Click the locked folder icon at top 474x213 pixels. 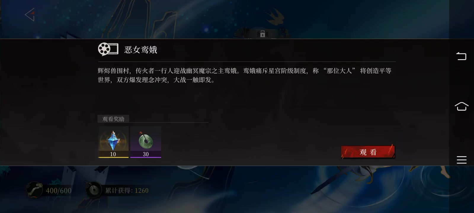[x=262, y=34]
